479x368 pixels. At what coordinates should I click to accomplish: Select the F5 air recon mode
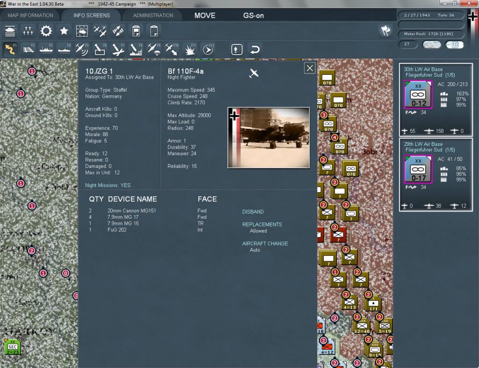pos(82,49)
